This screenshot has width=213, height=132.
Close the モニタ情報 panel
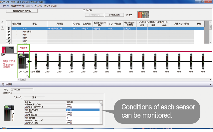coord(210,84)
